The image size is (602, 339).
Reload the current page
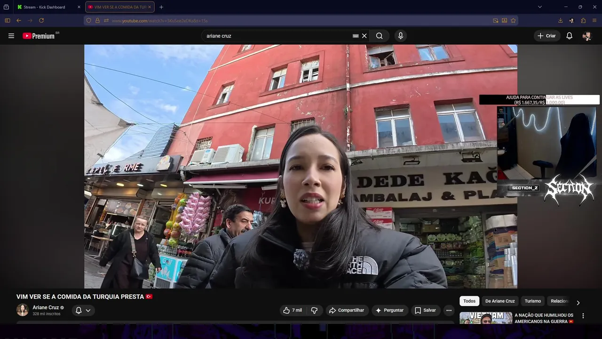[41, 21]
